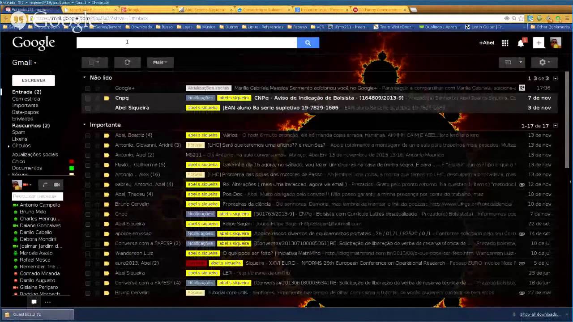Tick the checkbox on Cnpq Aviso row
Viewport: 573px width, 322px height.
88,98
